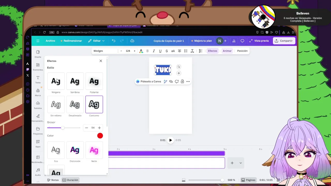The image size is (331, 186).
Task: Check the cloud save status icon
Action: tap(132, 41)
